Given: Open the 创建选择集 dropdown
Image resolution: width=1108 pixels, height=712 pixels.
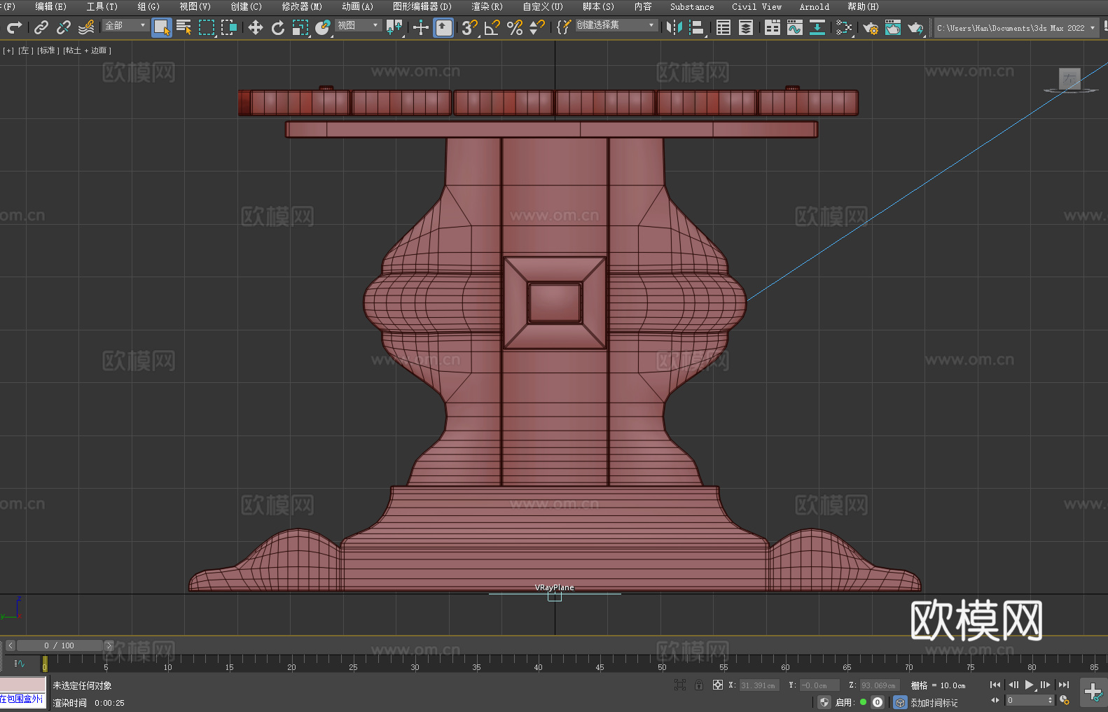Looking at the screenshot, I should coord(616,25).
